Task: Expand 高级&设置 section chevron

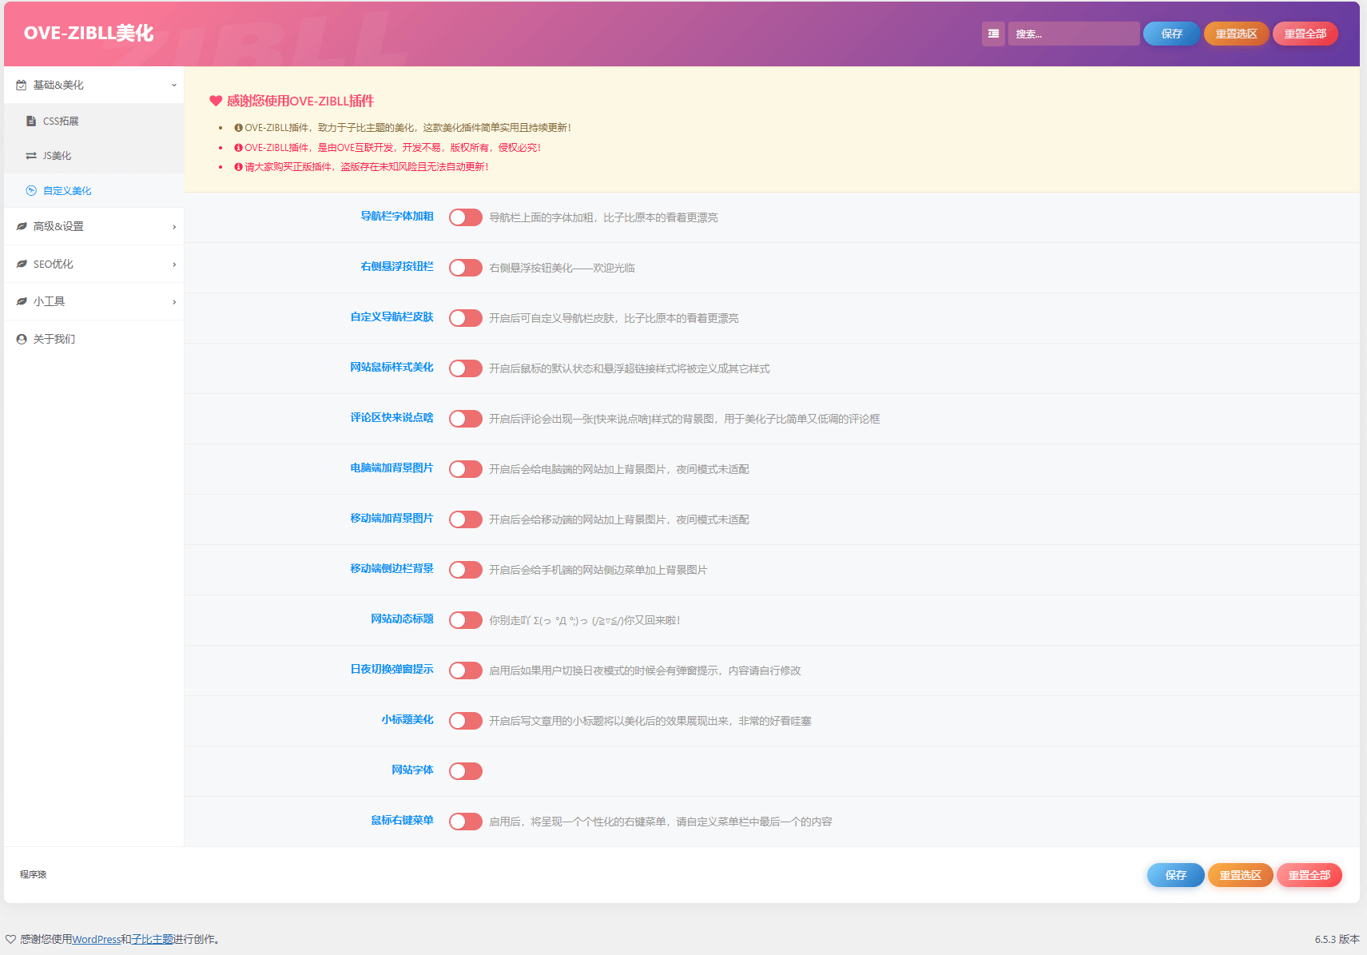Action: tap(174, 227)
